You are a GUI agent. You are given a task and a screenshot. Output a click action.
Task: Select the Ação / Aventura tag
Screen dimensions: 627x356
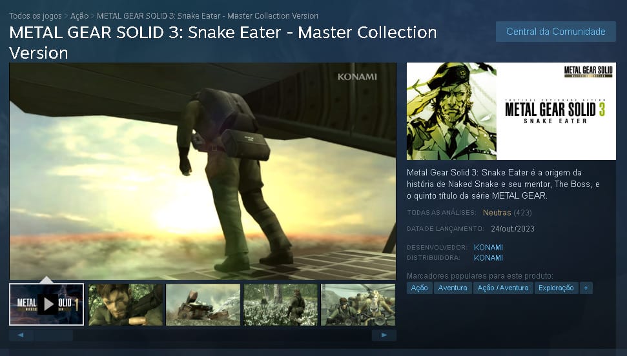point(503,288)
